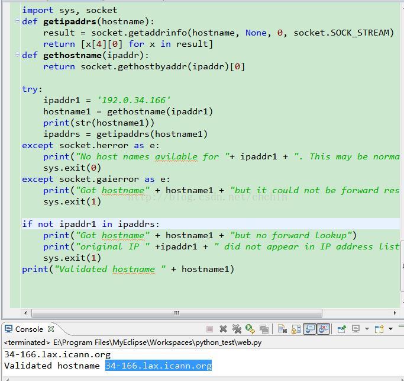Screen dimensions: 404x381
Task: Close the Console tab with its X
Action: (x=51, y=329)
